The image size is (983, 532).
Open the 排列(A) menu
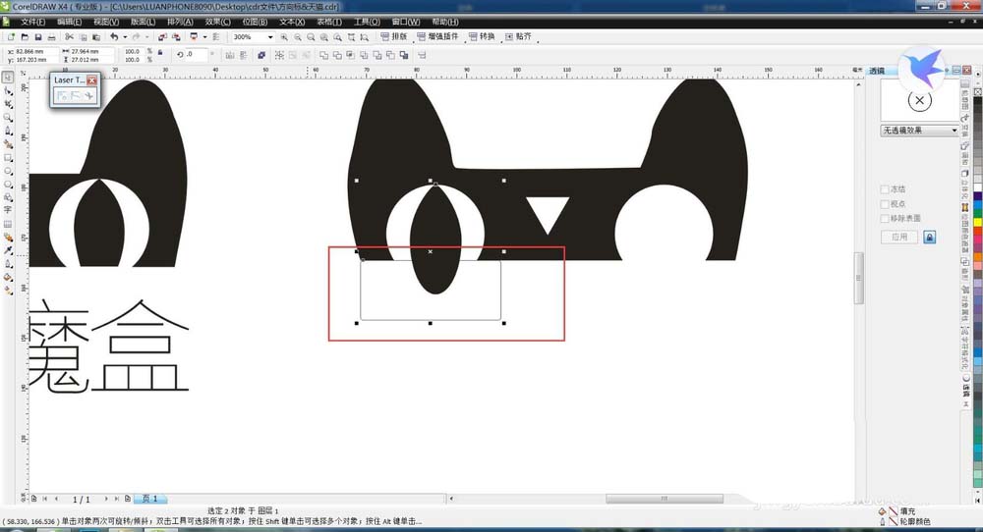180,22
